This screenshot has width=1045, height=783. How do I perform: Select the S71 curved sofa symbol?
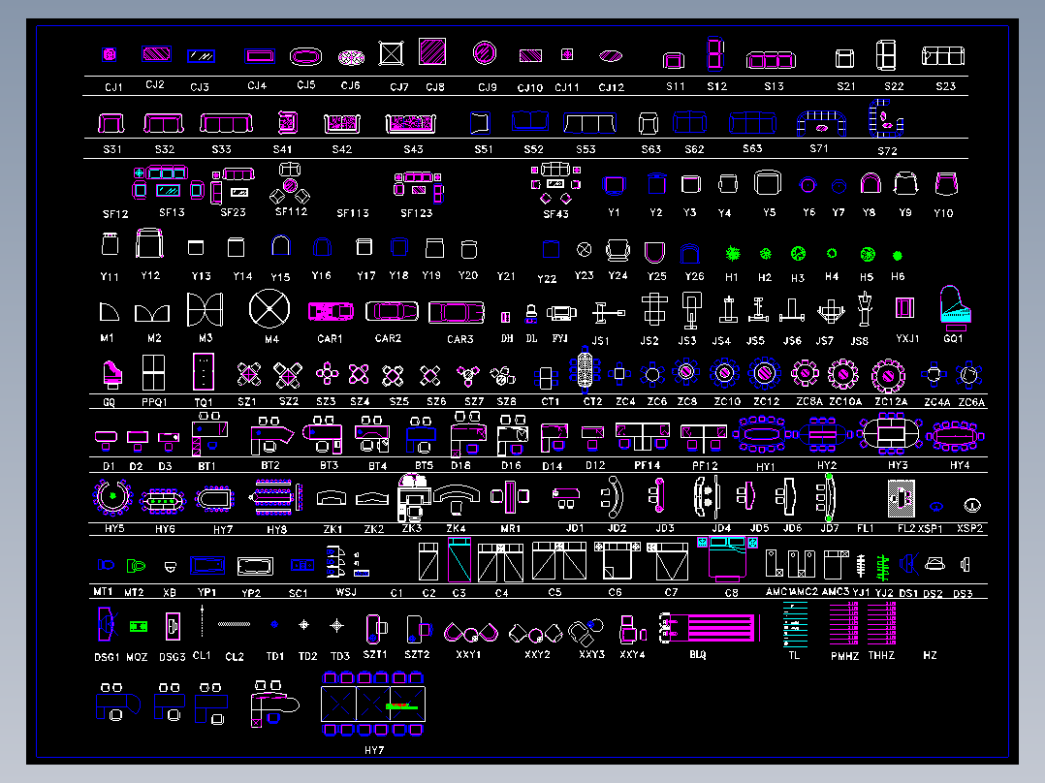821,124
